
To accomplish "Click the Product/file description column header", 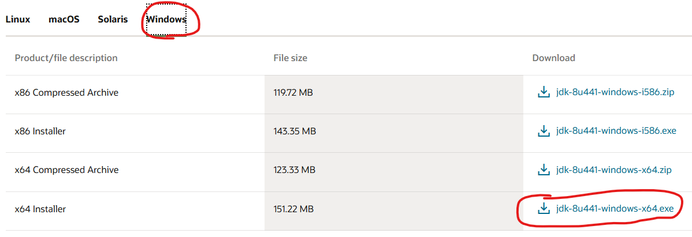I will (x=66, y=58).
